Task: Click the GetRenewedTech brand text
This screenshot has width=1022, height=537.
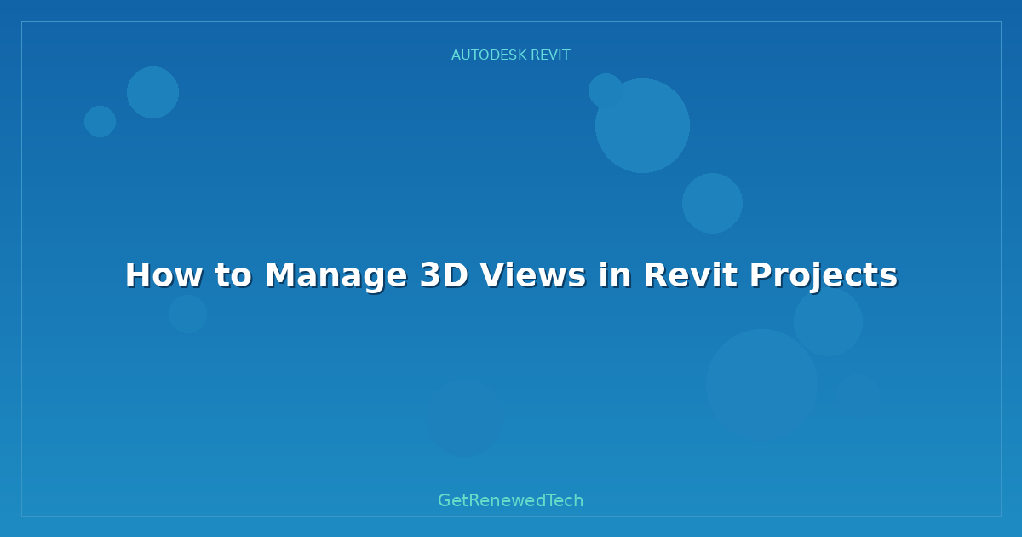Action: (511, 501)
